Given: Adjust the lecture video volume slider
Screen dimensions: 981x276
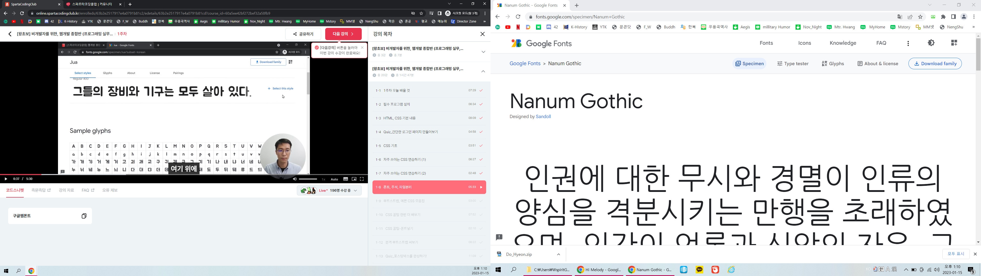Looking at the screenshot, I should [308, 179].
